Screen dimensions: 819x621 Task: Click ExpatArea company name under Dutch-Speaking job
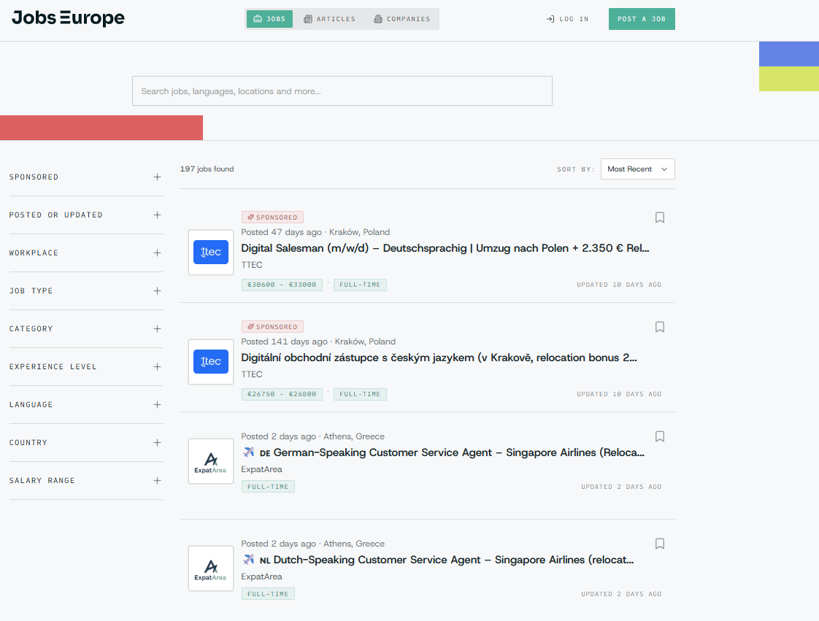click(261, 576)
